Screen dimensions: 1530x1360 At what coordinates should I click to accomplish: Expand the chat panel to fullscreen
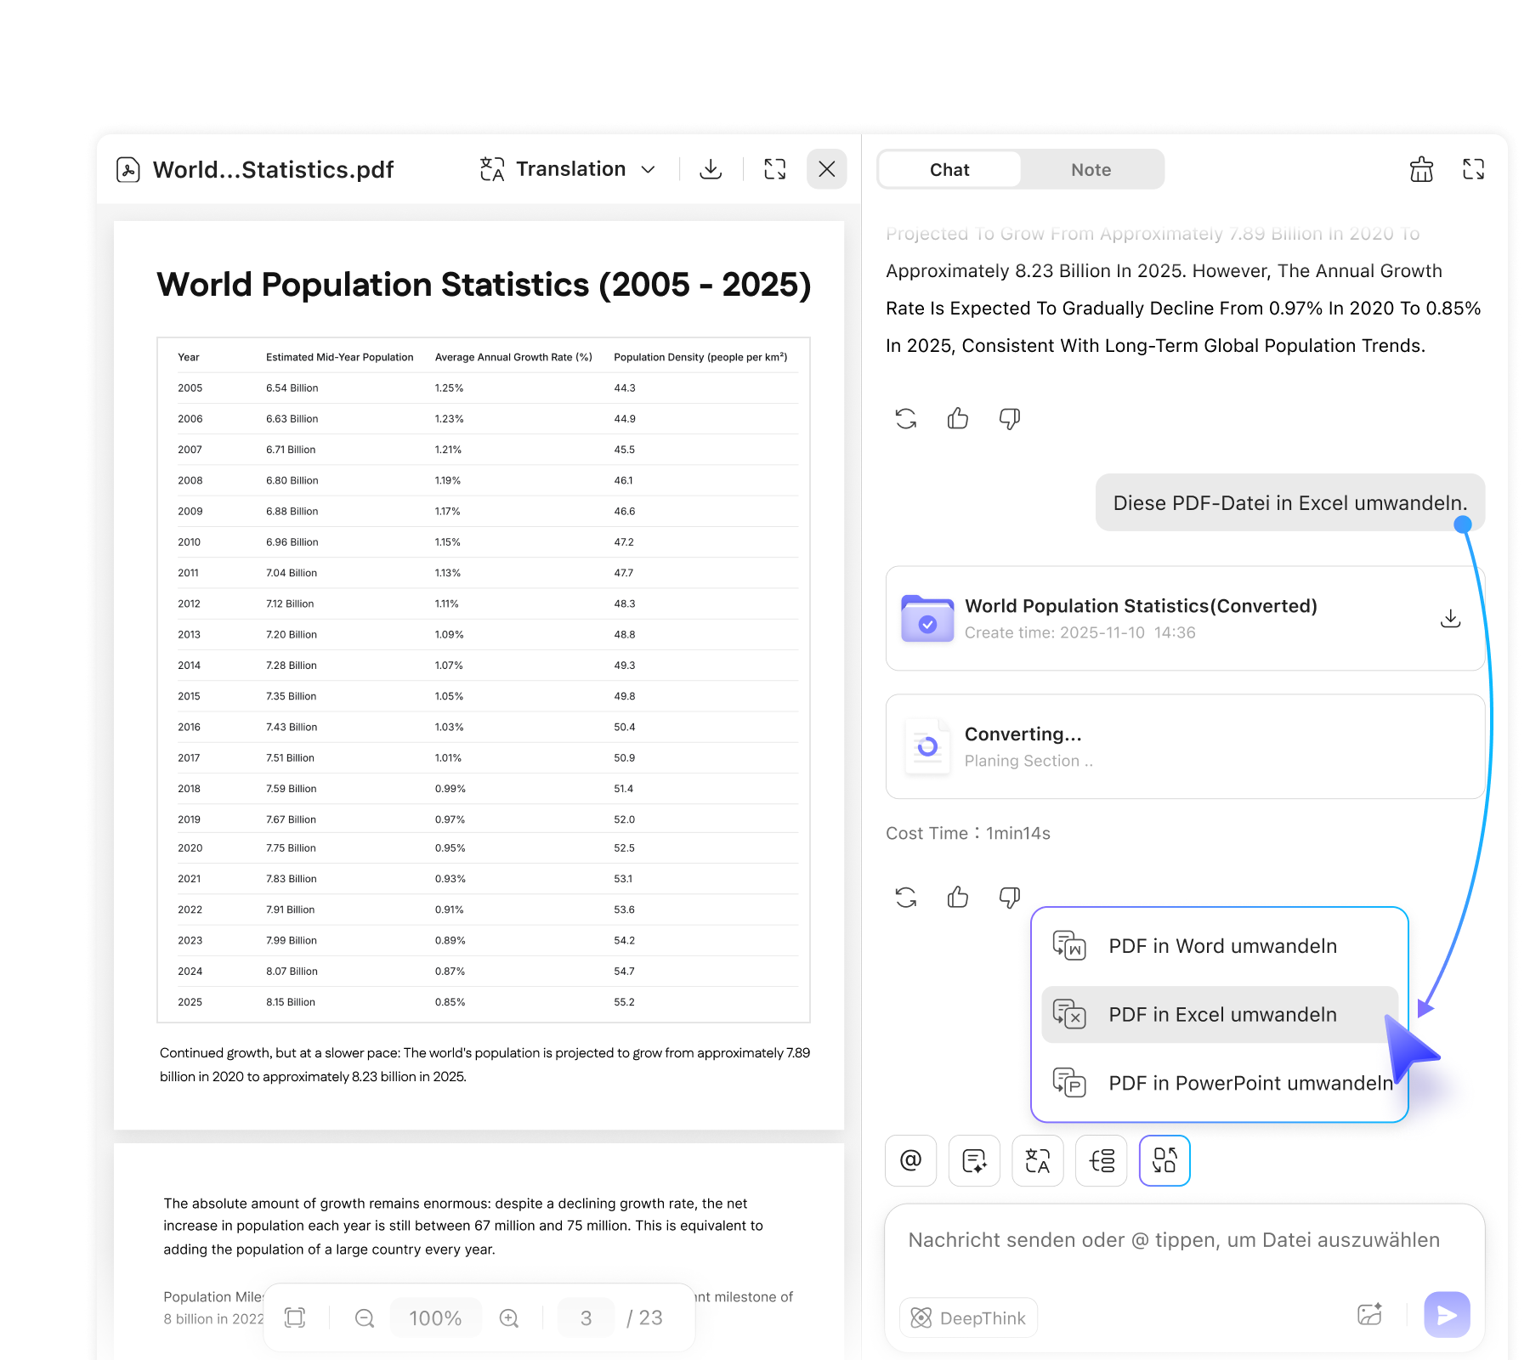coord(1474,169)
